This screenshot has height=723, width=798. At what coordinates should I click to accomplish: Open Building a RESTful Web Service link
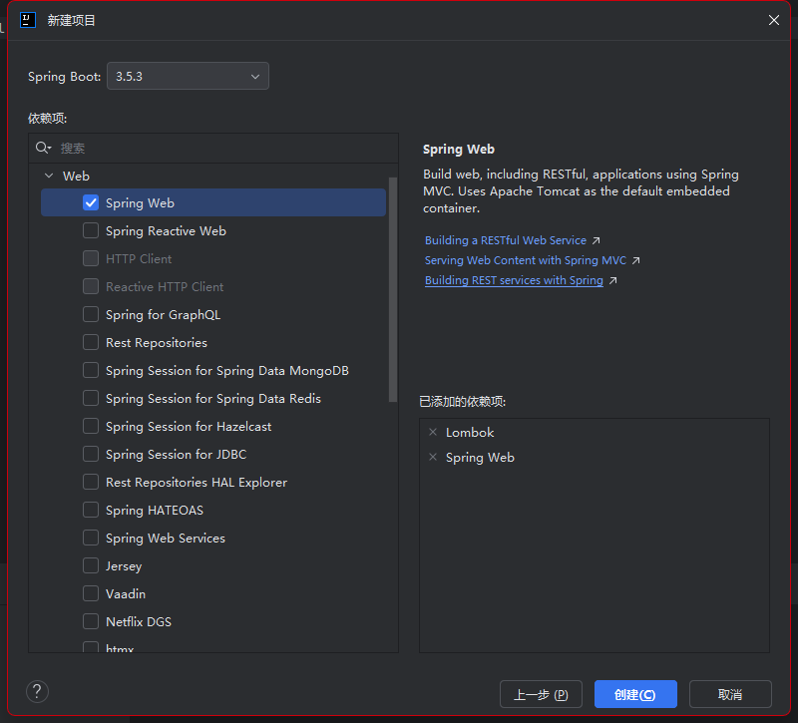tap(506, 240)
